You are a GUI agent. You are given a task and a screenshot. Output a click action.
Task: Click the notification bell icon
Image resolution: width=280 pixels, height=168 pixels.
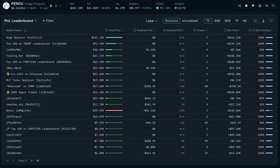click(x=246, y=6)
